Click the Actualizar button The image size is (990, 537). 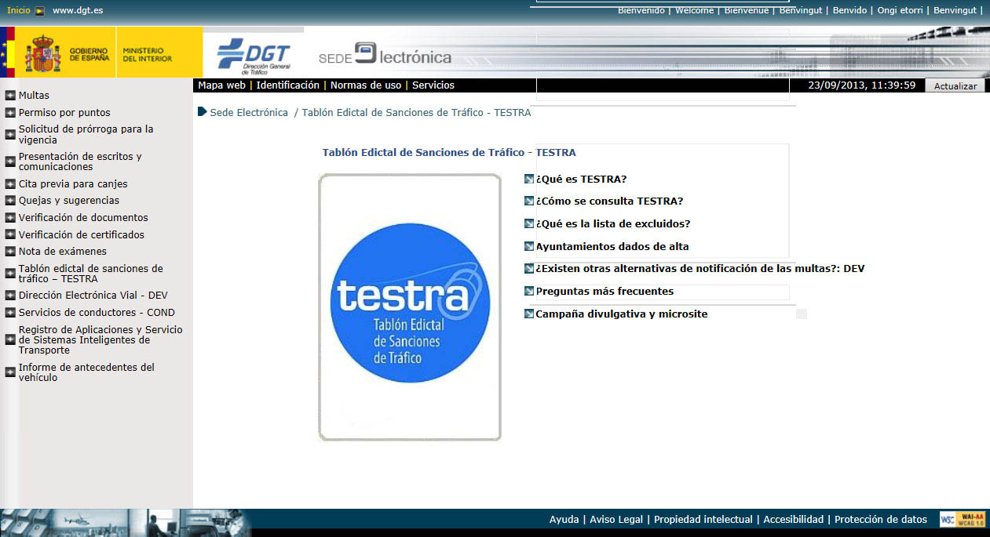(x=955, y=86)
